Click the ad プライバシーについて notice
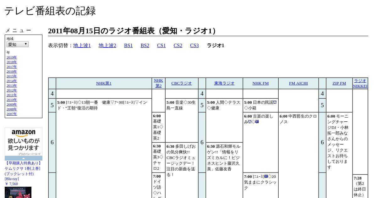377x198 pixels. pyautogui.click(x=29, y=154)
